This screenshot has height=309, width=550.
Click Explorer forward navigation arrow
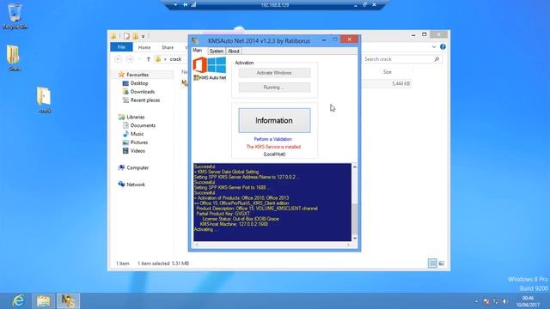coord(130,59)
